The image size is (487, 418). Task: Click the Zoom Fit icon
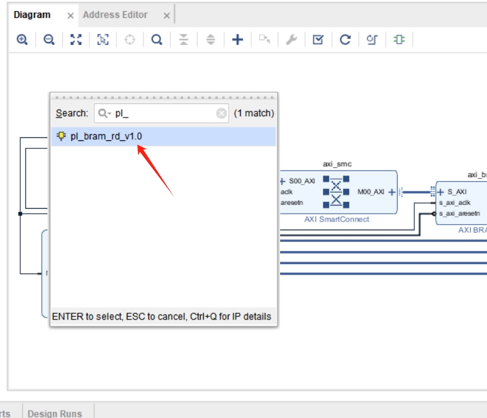[x=76, y=40]
